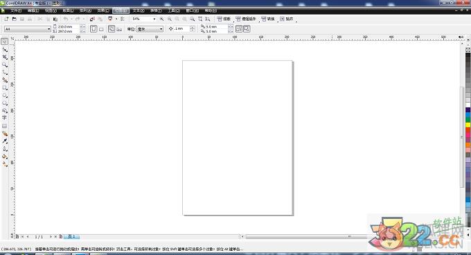Click the Zoom In magnifier icon
Image resolution: width=471 pixels, height=255 pixels.
coord(162,19)
